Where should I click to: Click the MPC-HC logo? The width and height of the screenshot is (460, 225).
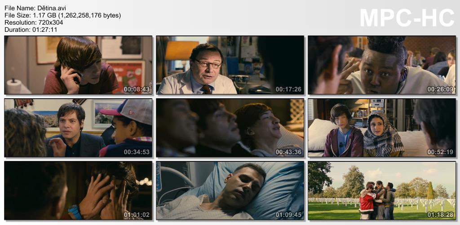[x=407, y=18]
